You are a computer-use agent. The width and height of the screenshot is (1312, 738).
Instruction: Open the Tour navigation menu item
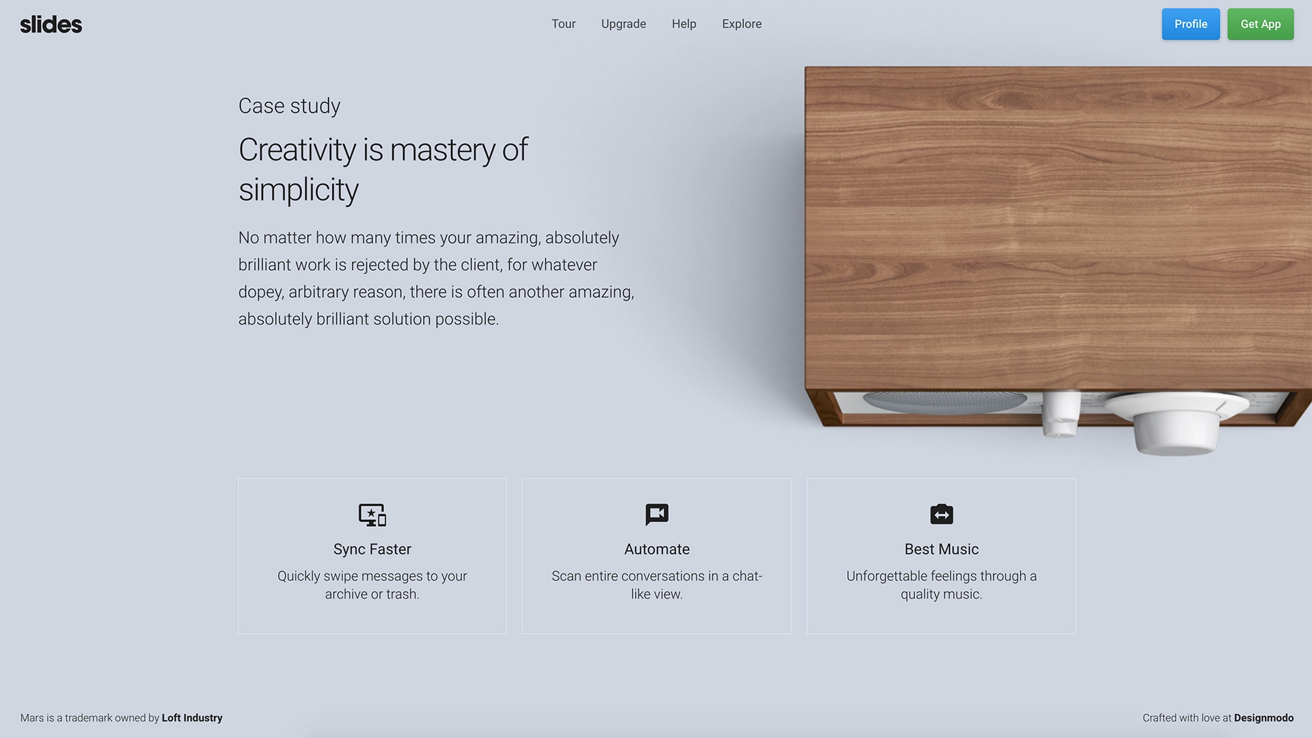(563, 23)
